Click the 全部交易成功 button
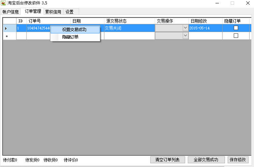 point(206,160)
